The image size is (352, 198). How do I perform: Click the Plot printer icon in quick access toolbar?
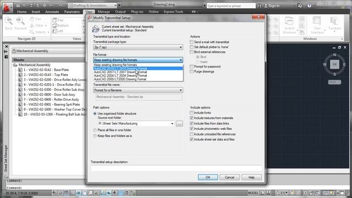pos(45,5)
